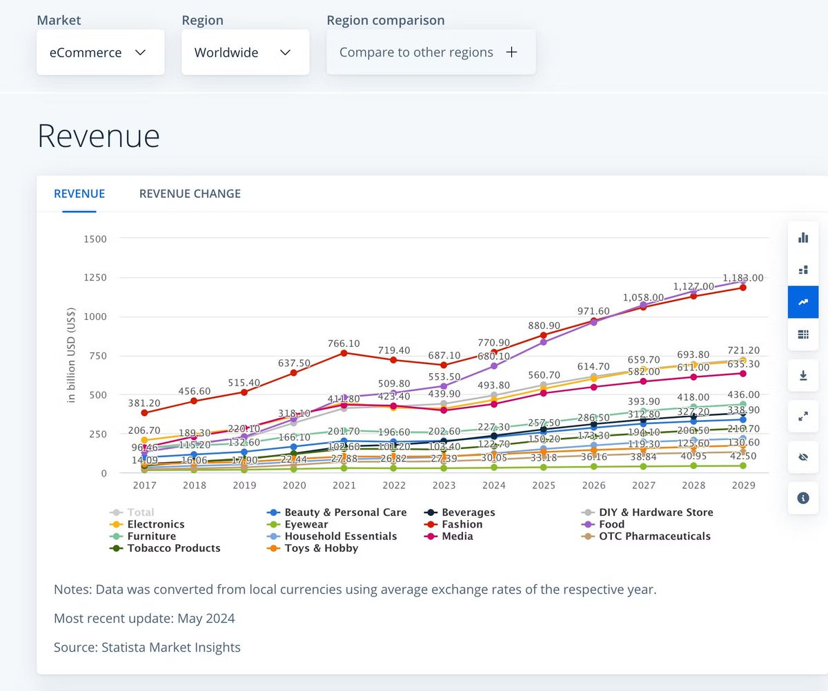Open the Market eCommerce dropdown
828x691 pixels.
pos(101,52)
